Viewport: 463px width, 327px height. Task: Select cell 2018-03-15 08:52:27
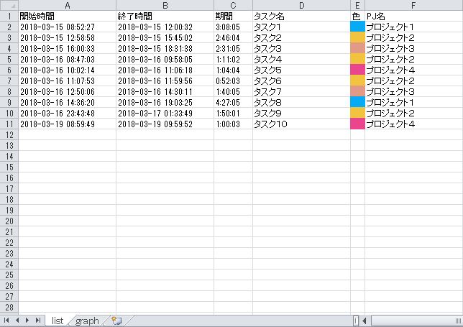click(68, 27)
